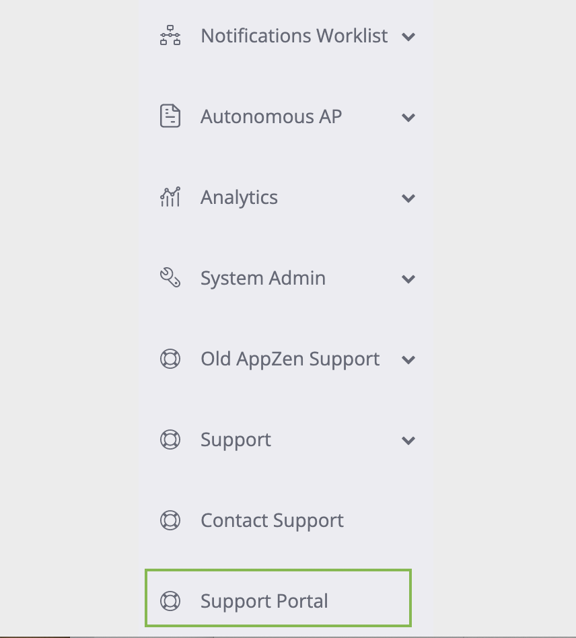Expand the Analytics chevron arrow
Screen dimensions: 576x638
coord(408,198)
